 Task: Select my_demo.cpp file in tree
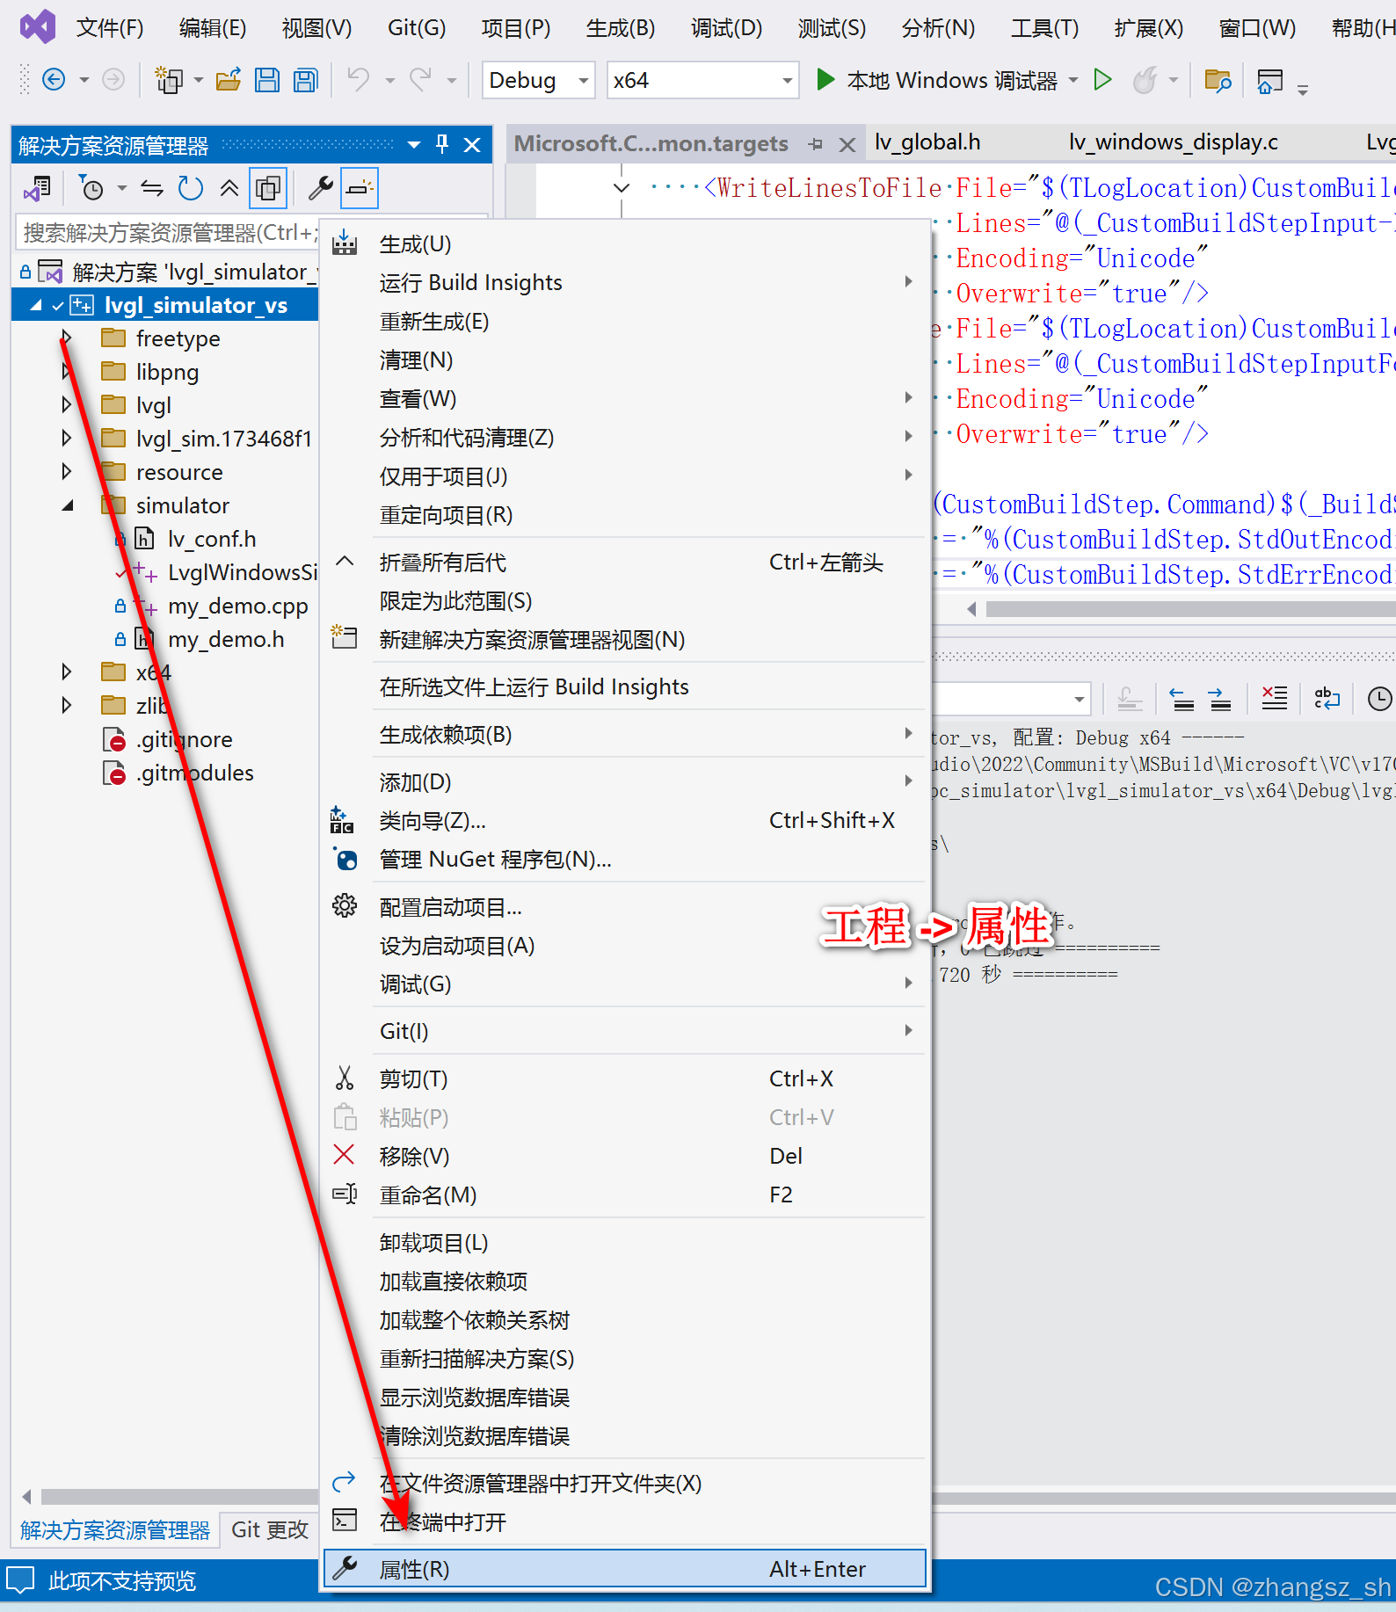tap(237, 606)
